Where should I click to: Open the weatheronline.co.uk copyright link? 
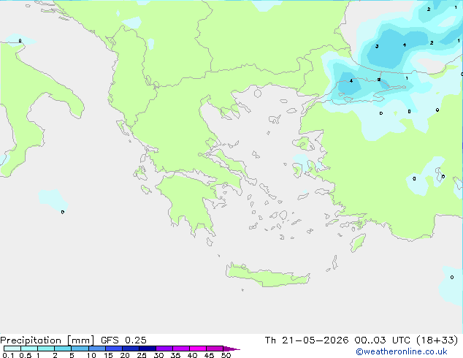click(402, 351)
